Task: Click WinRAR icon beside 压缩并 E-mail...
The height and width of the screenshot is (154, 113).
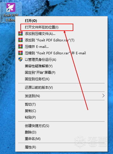Action: tap(20, 46)
